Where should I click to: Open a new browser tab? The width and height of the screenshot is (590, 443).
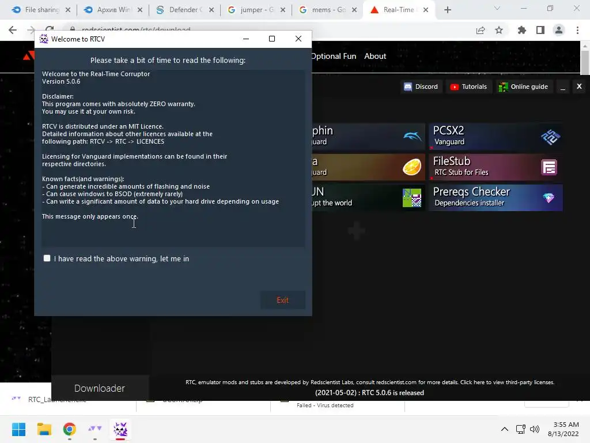[447, 10]
